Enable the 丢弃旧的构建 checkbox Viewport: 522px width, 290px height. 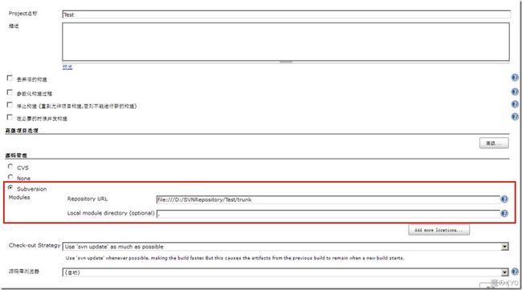[x=10, y=78]
